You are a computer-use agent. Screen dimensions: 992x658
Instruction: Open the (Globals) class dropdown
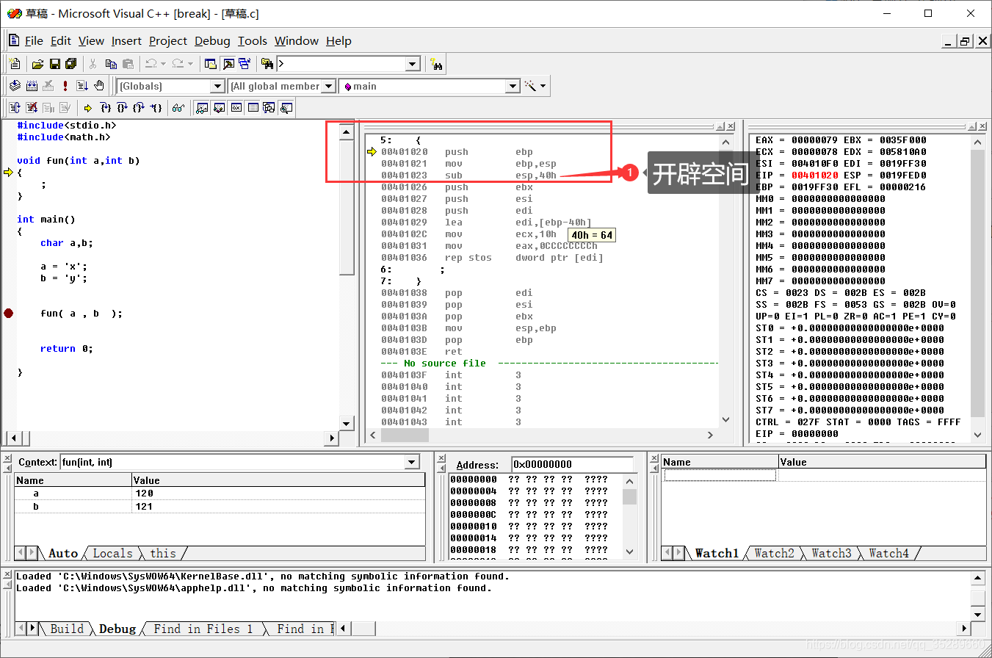tap(217, 87)
